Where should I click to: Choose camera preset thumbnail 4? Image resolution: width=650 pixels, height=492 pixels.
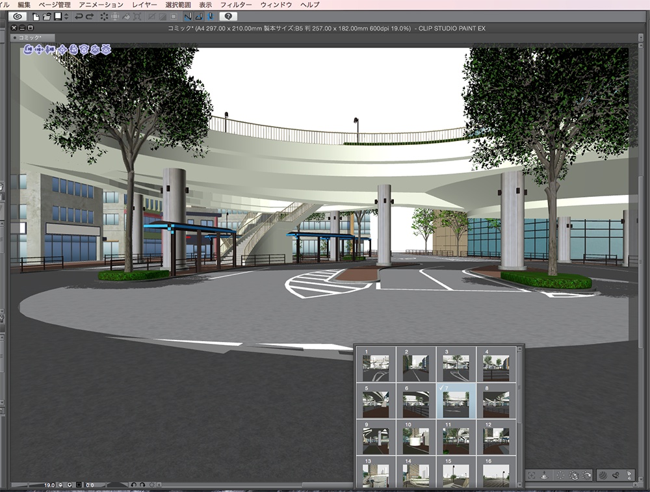point(496,365)
